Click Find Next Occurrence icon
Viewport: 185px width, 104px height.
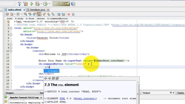coord(34,14)
